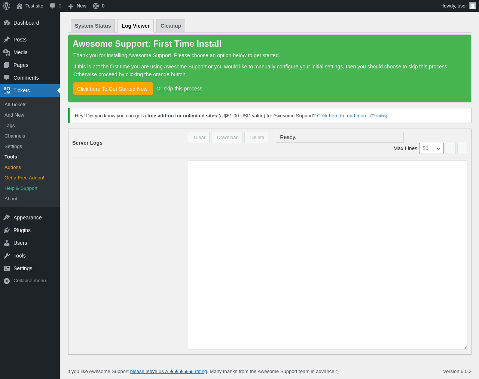Open Comments via the sidebar bubble icon
Image resolution: width=479 pixels, height=379 pixels.
point(7,78)
